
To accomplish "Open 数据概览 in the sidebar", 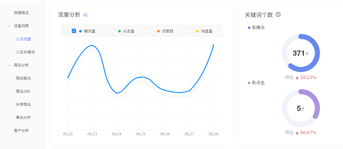I will point(21,13).
